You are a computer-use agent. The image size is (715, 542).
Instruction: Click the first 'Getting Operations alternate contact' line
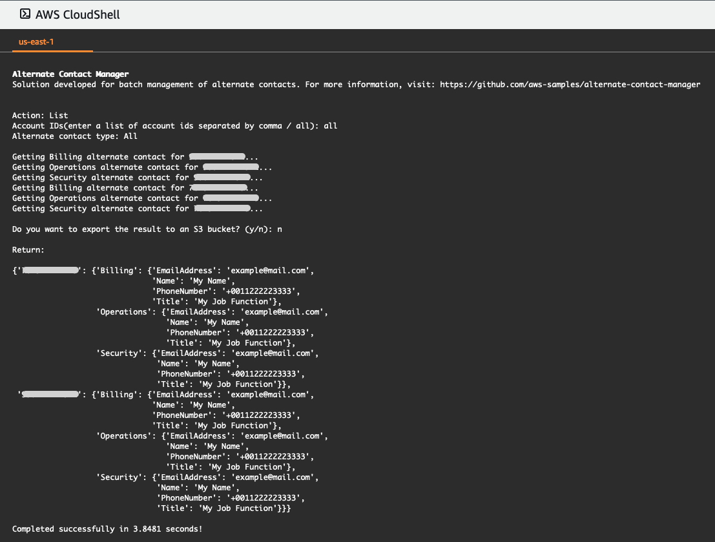coord(142,167)
